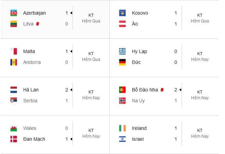
Task: Click the Kosovo flag icon
Action: click(122, 13)
